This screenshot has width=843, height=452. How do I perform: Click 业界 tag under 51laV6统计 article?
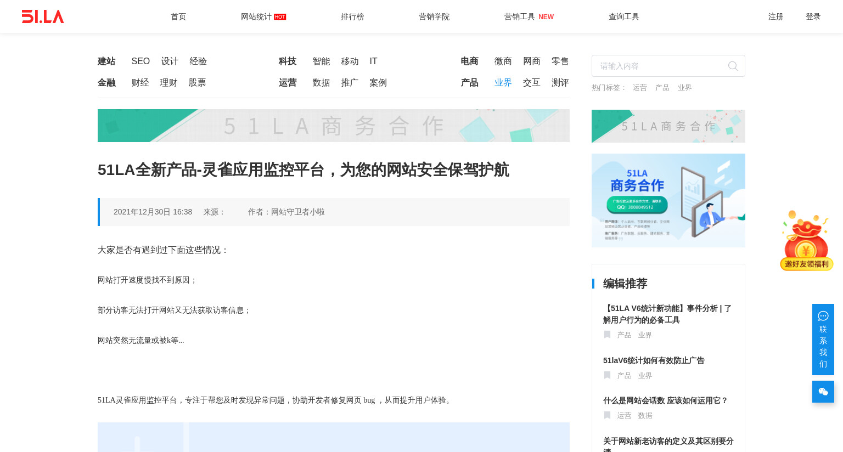pos(645,376)
